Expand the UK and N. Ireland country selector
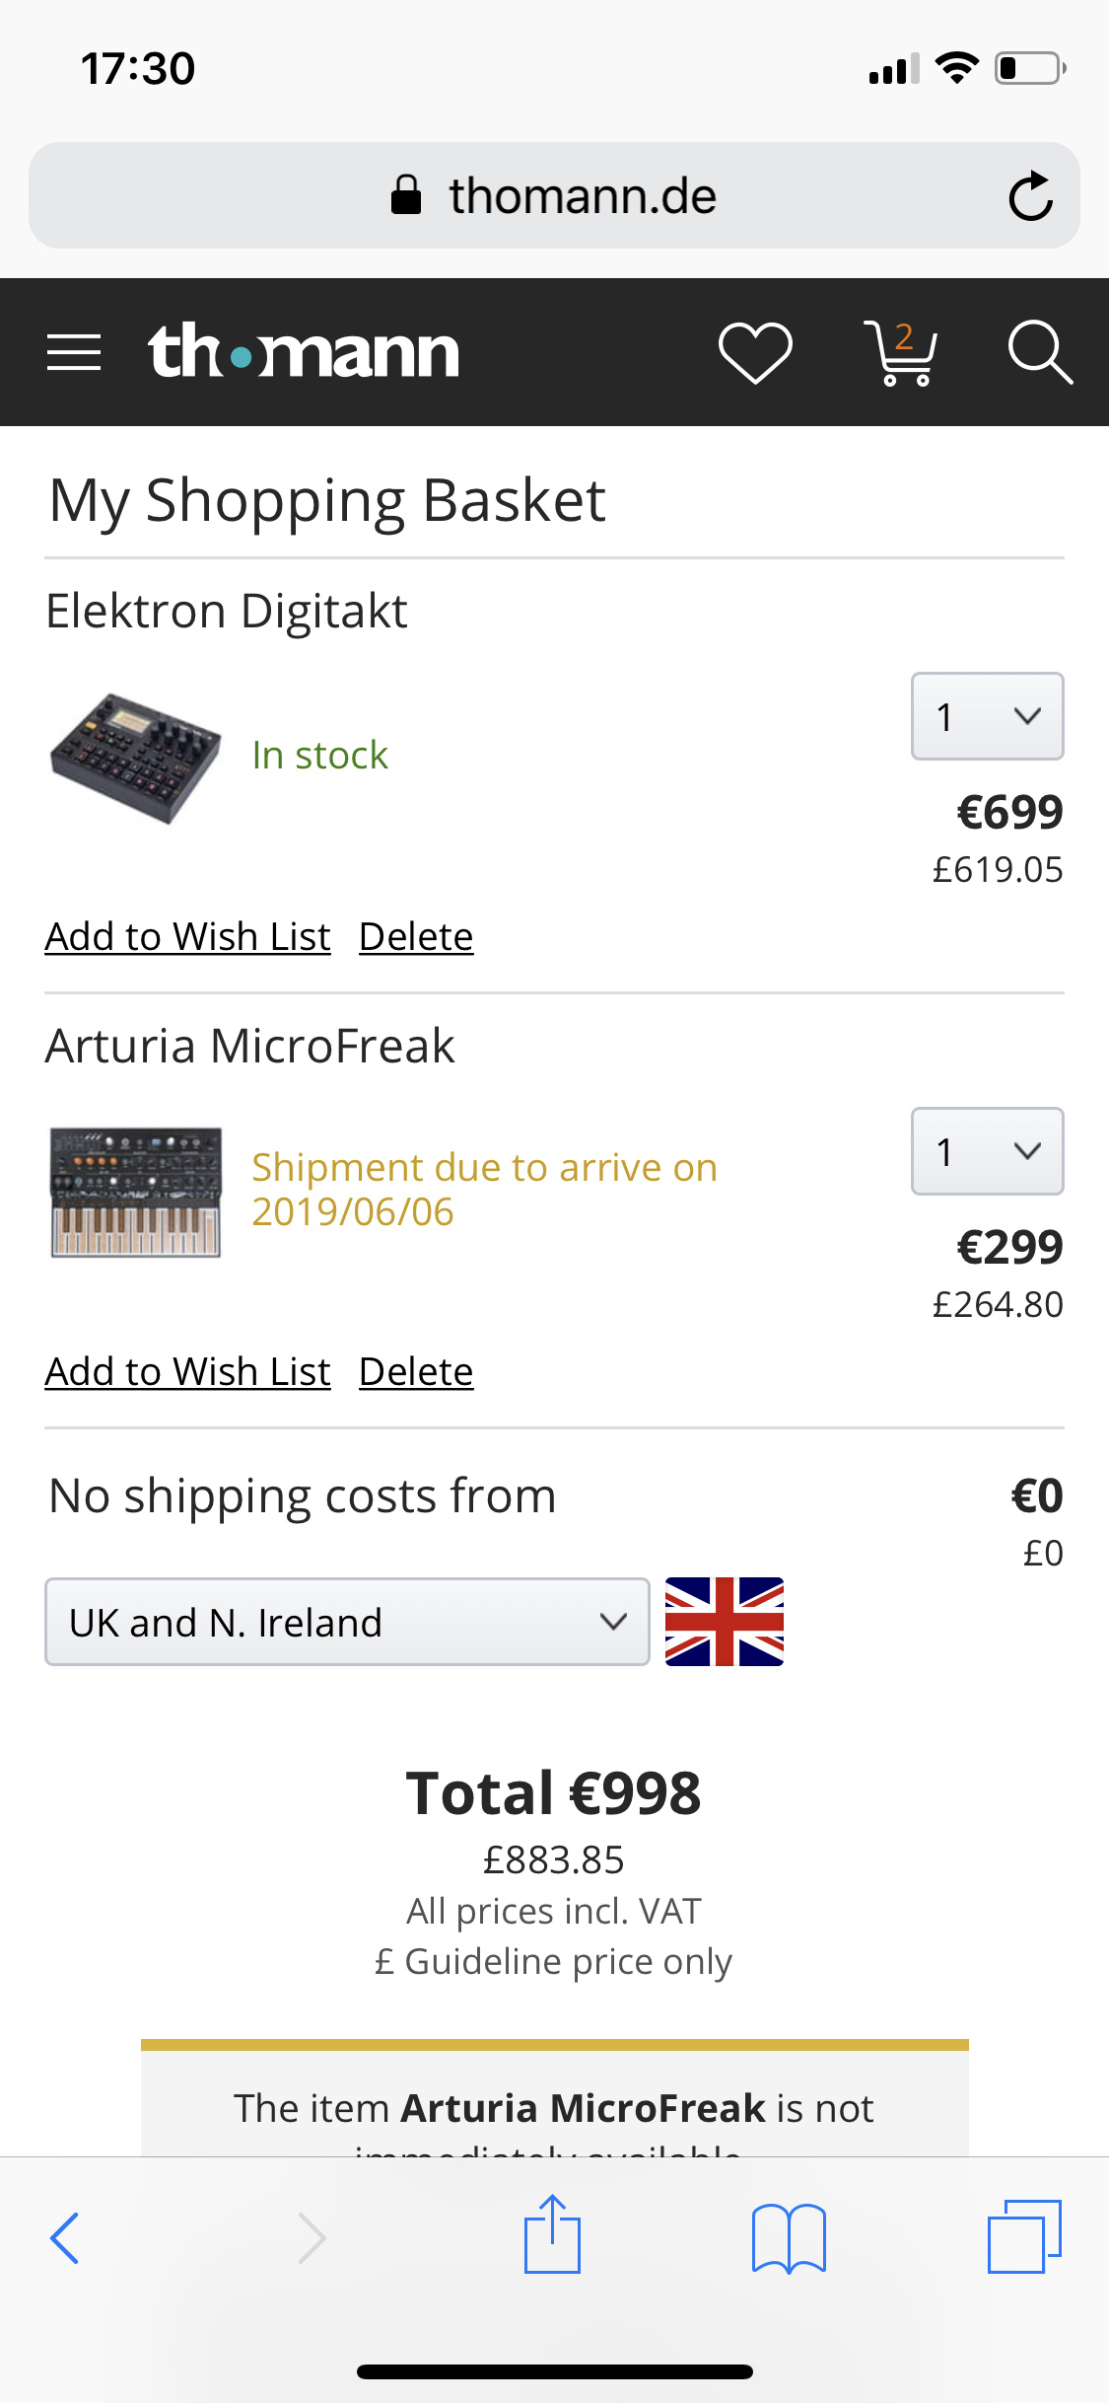Screen dimensions: 1109x2403 [347, 1622]
